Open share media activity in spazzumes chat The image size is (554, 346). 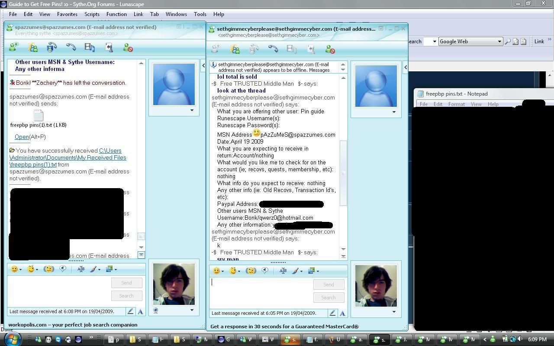[90, 47]
